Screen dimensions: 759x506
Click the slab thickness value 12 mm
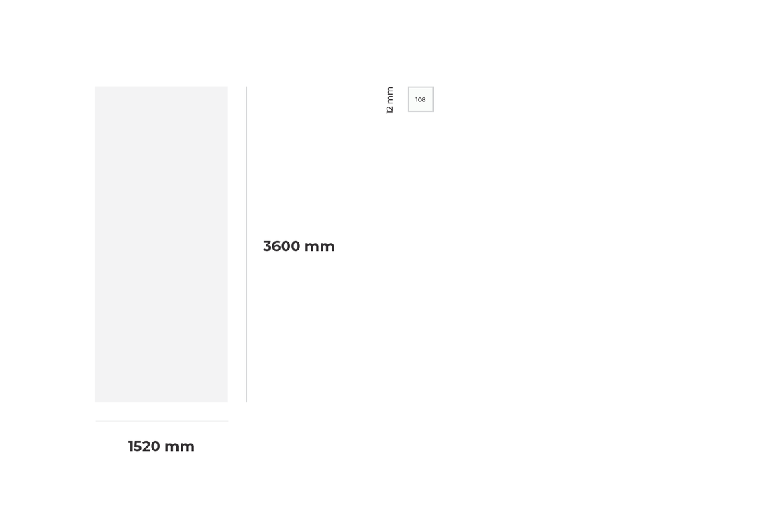click(x=389, y=100)
